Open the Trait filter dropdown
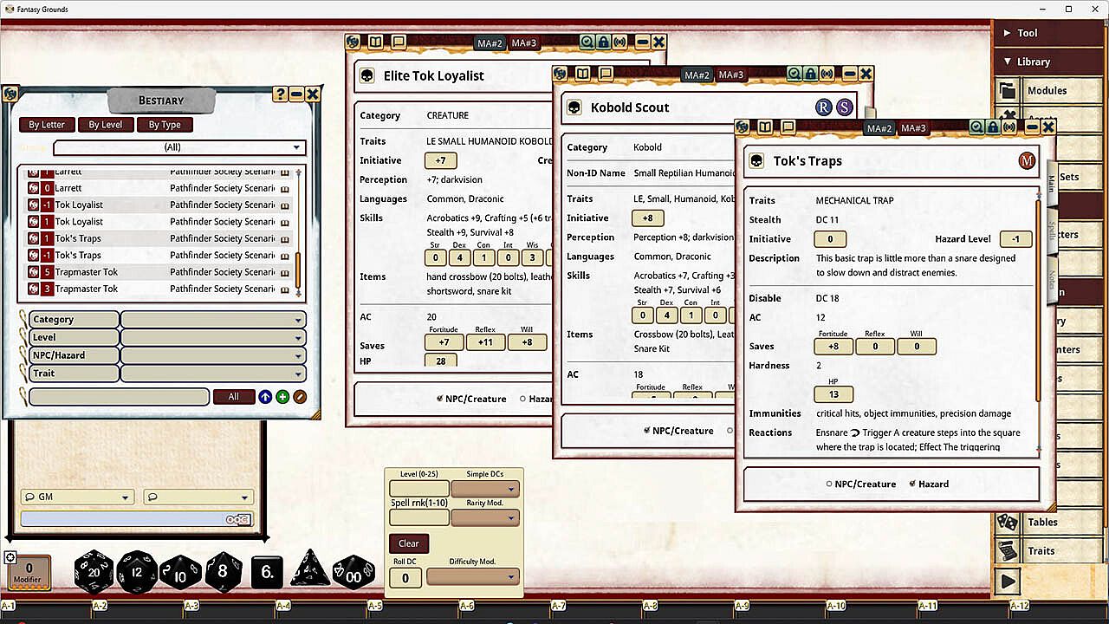Screen dimensions: 1109x624 (x=213, y=374)
